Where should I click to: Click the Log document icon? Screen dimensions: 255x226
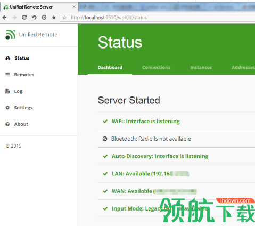(x=7, y=91)
